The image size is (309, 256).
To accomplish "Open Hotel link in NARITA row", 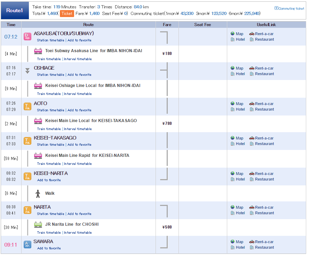I will [x=240, y=213].
